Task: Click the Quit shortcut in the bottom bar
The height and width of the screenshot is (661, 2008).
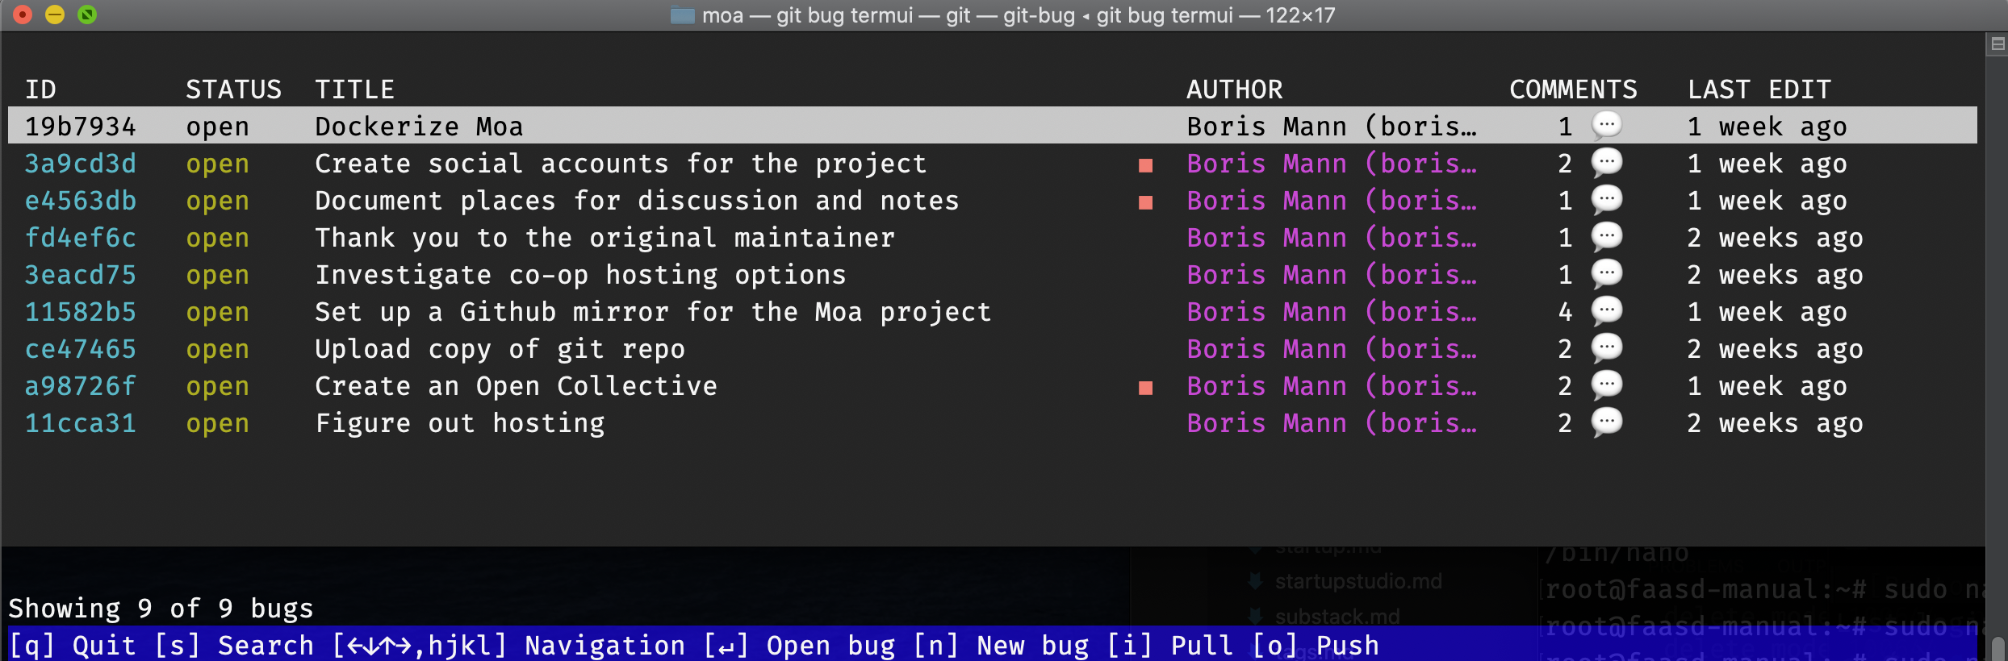Action: (x=73, y=646)
